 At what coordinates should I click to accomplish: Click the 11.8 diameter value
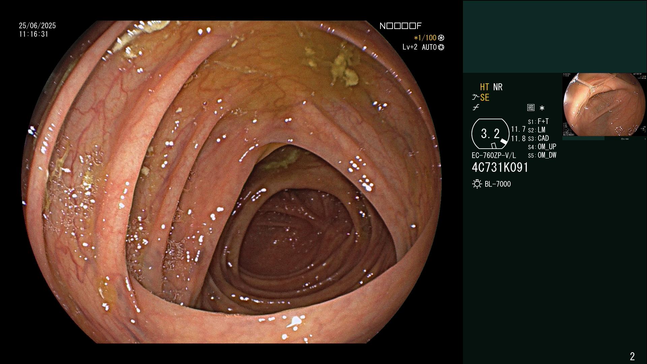tap(518, 139)
